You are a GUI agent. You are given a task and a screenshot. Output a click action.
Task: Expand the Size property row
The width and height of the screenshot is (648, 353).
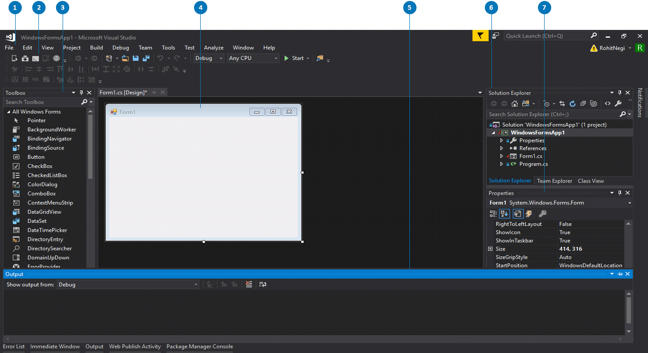click(x=491, y=249)
